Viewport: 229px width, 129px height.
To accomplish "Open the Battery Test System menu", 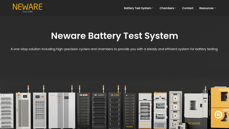I will (x=138, y=8).
